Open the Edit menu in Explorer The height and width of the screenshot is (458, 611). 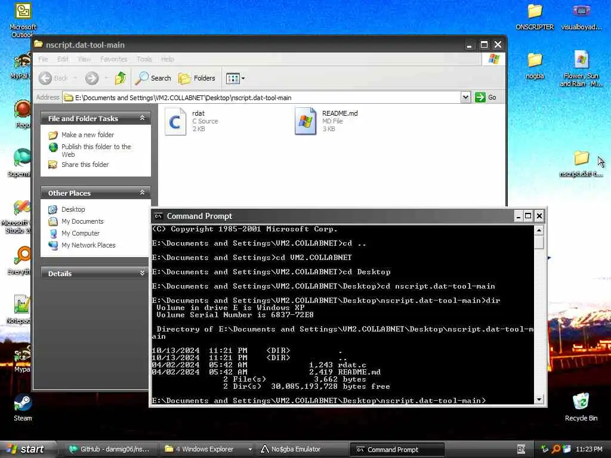(x=63, y=59)
